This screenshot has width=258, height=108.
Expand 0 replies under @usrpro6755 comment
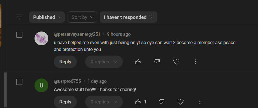(x=104, y=102)
